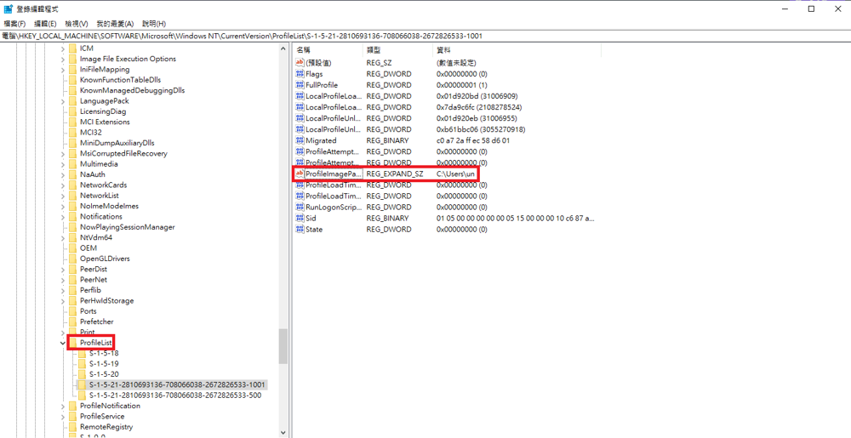Screen dimensions: 851x438
Task: Expand the ProfileNotification key
Action: coord(63,406)
